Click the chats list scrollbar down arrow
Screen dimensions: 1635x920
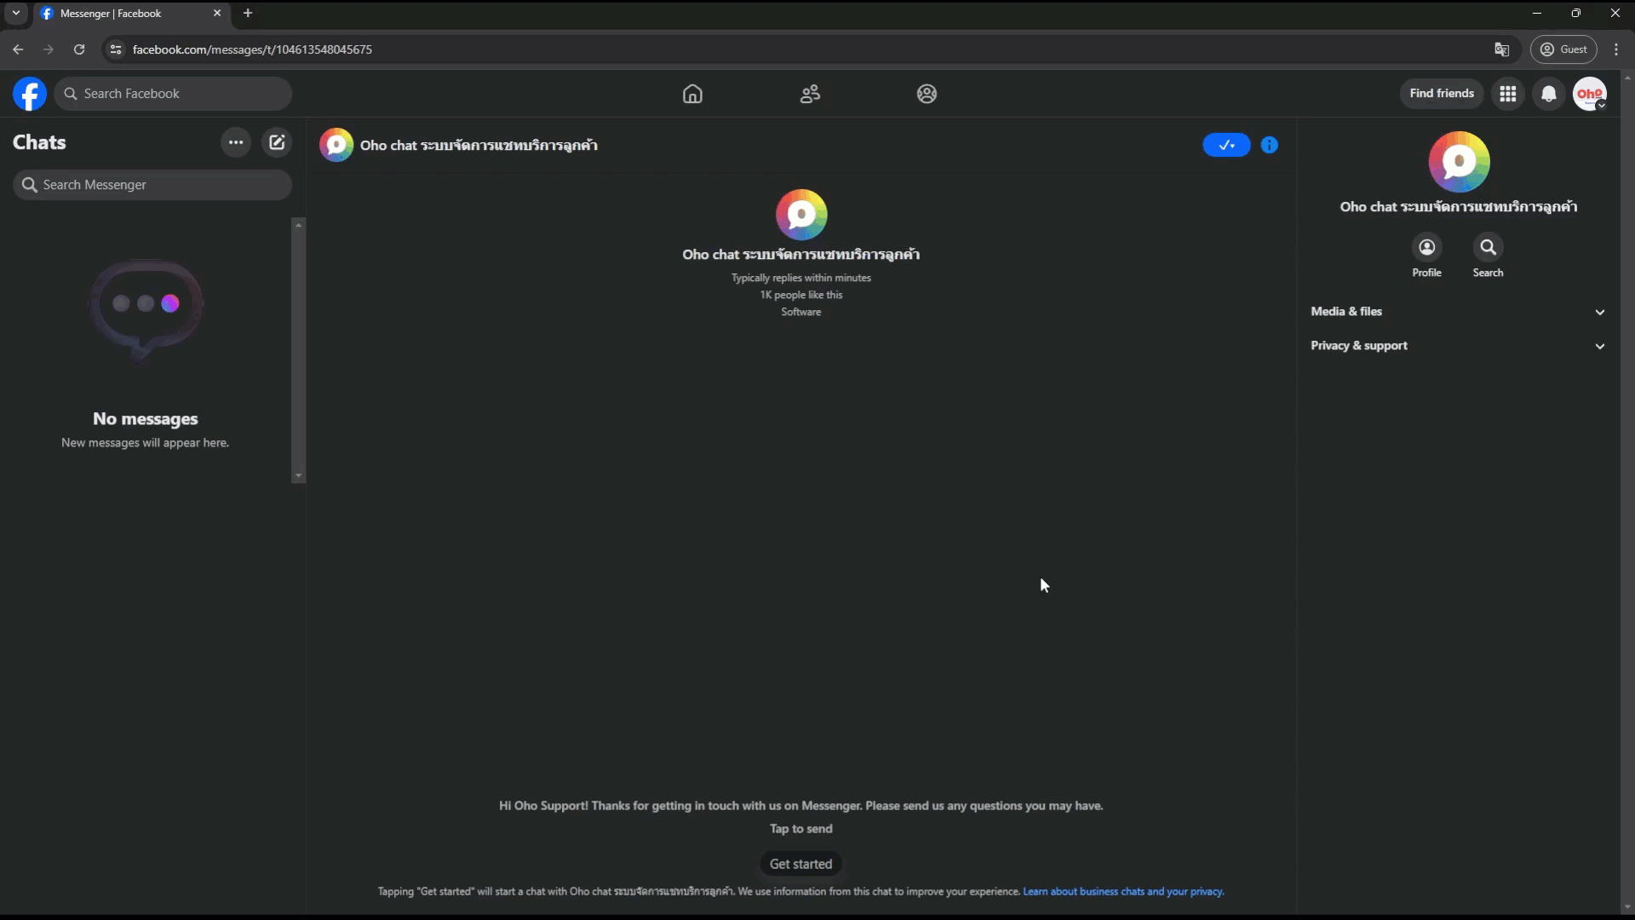[x=298, y=476]
